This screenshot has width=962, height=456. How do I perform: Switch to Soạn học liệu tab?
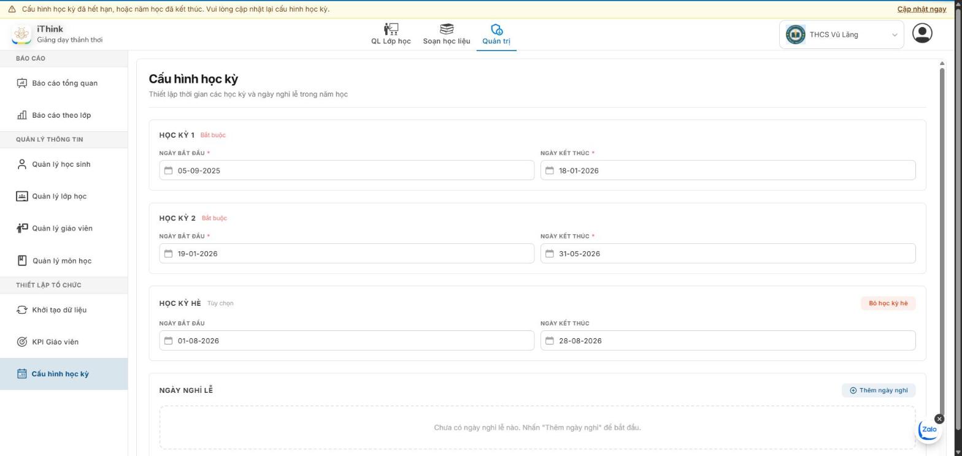point(447,34)
